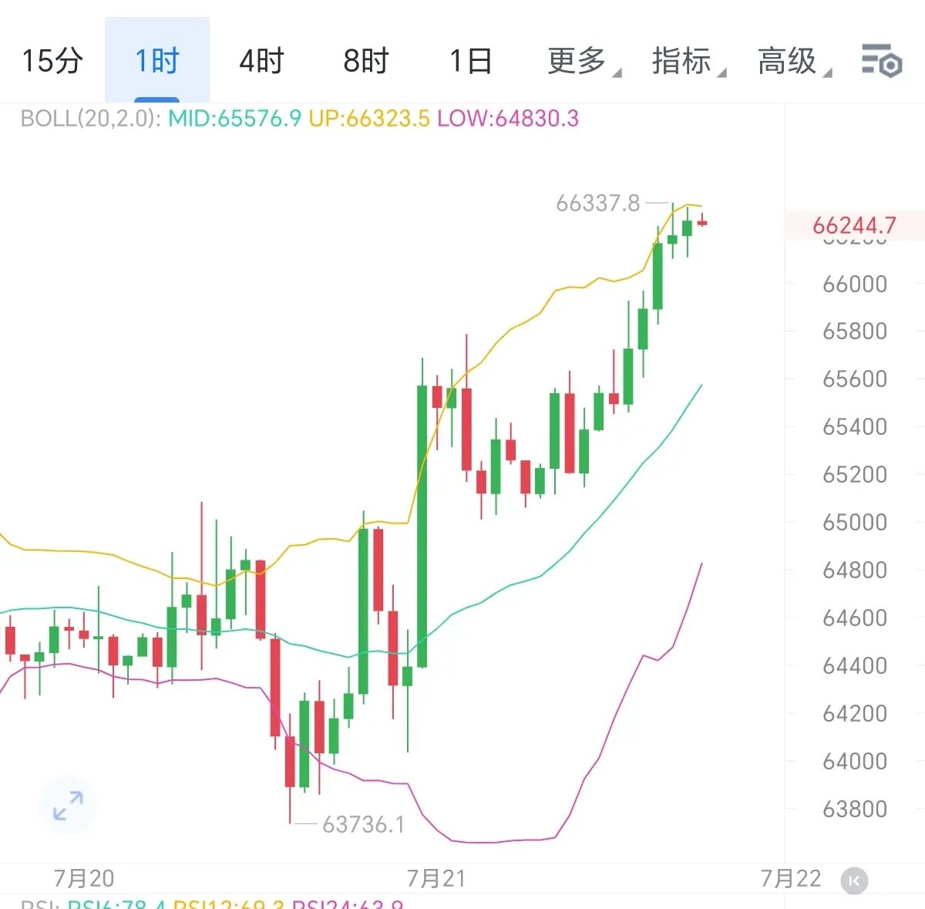
Task: Switch to the 1日 timeframe
Action: [471, 61]
